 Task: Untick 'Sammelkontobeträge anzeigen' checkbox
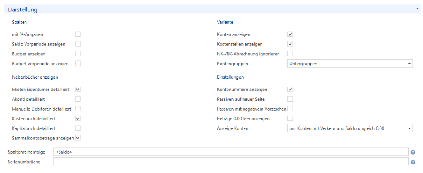(x=78, y=138)
